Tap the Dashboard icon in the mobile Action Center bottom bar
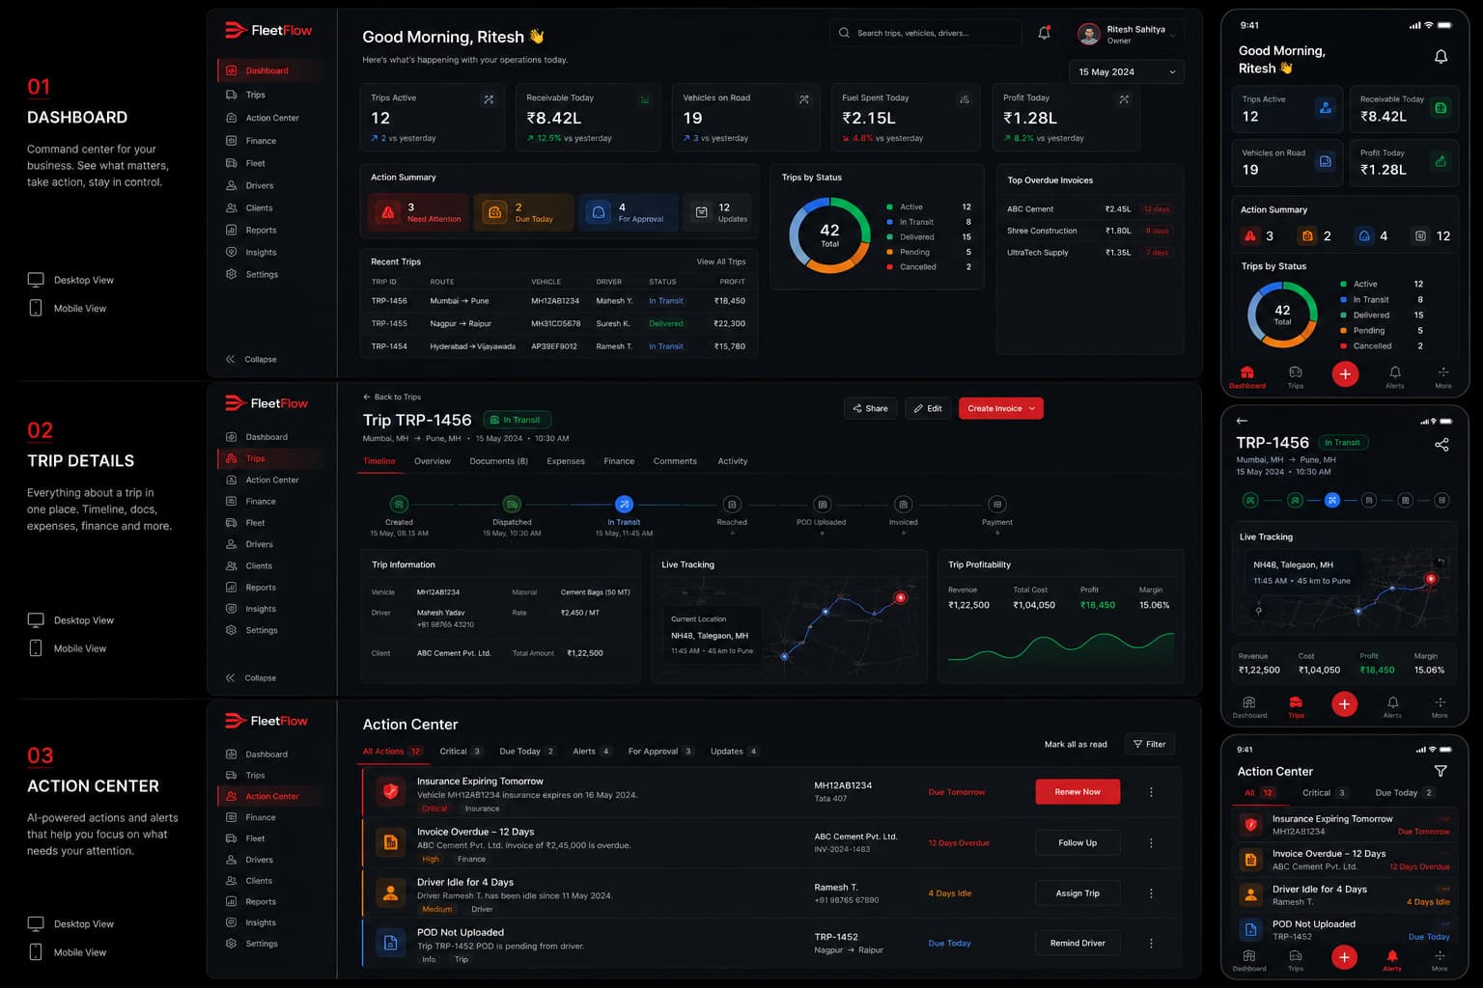1483x988 pixels. pos(1249,956)
